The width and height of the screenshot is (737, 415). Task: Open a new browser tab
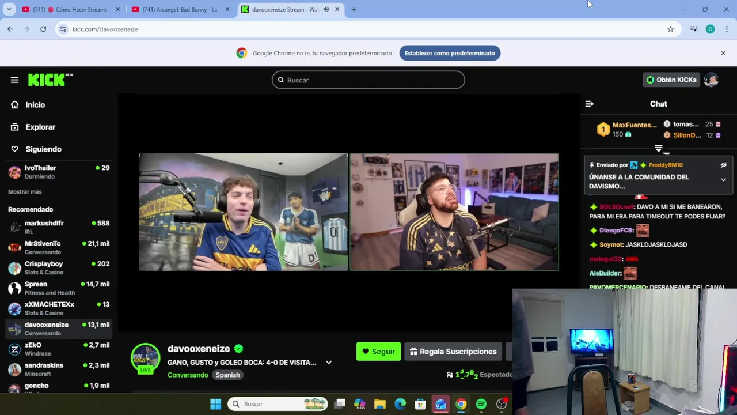[354, 9]
